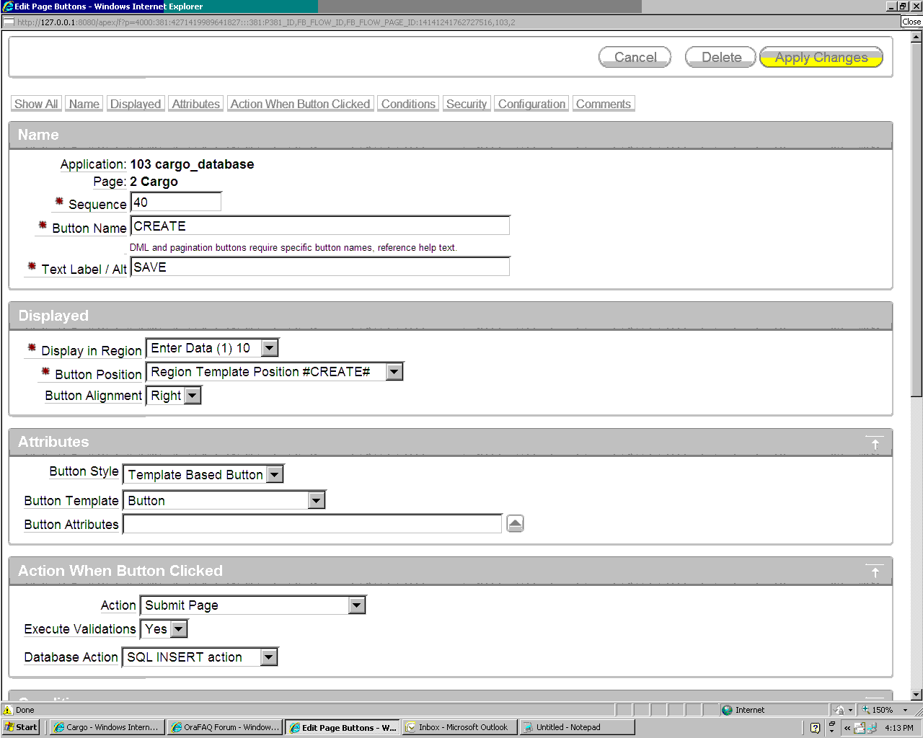Click the Start button on taskbar

[x=21, y=727]
